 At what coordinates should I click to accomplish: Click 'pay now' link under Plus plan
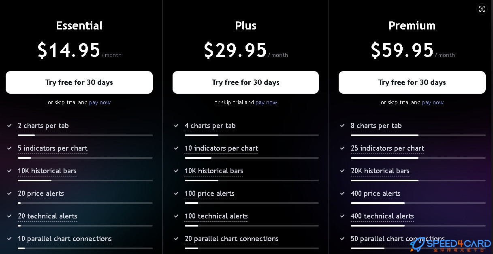pyautogui.click(x=266, y=103)
